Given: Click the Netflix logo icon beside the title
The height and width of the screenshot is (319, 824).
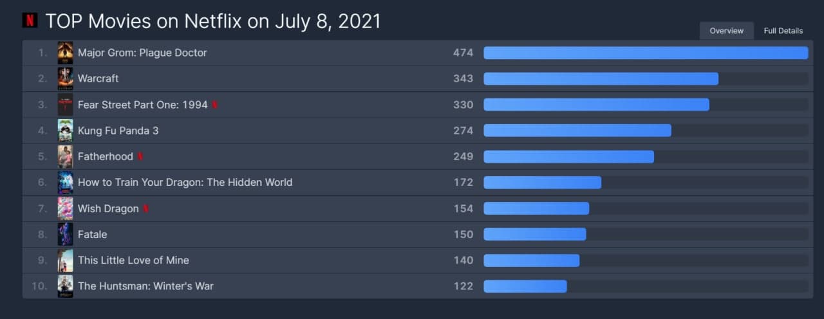Looking at the screenshot, I should (x=30, y=21).
